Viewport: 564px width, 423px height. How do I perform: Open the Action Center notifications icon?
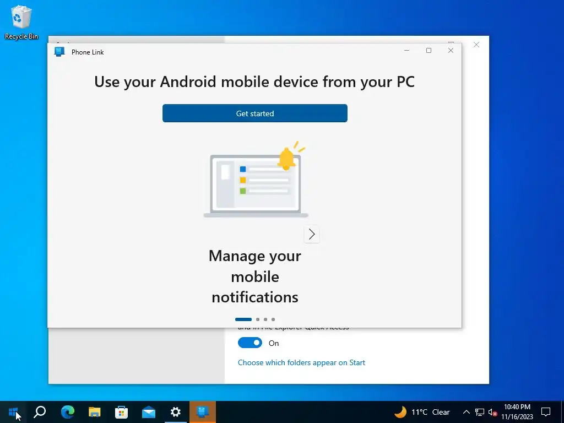pos(546,412)
